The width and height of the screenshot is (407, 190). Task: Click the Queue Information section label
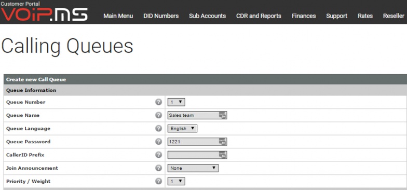pos(31,90)
